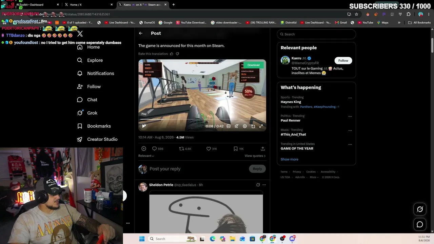The height and width of the screenshot is (244, 434).
Task: Open the X logo home link
Action: pyautogui.click(x=80, y=34)
